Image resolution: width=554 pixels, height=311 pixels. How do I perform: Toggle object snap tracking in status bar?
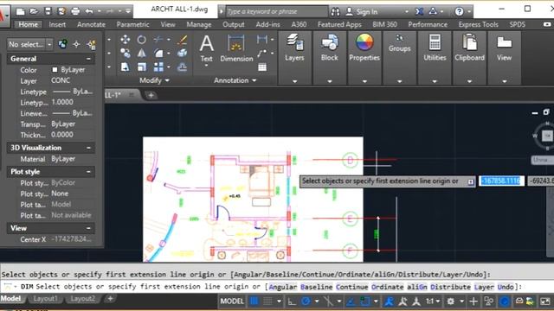pos(351,301)
